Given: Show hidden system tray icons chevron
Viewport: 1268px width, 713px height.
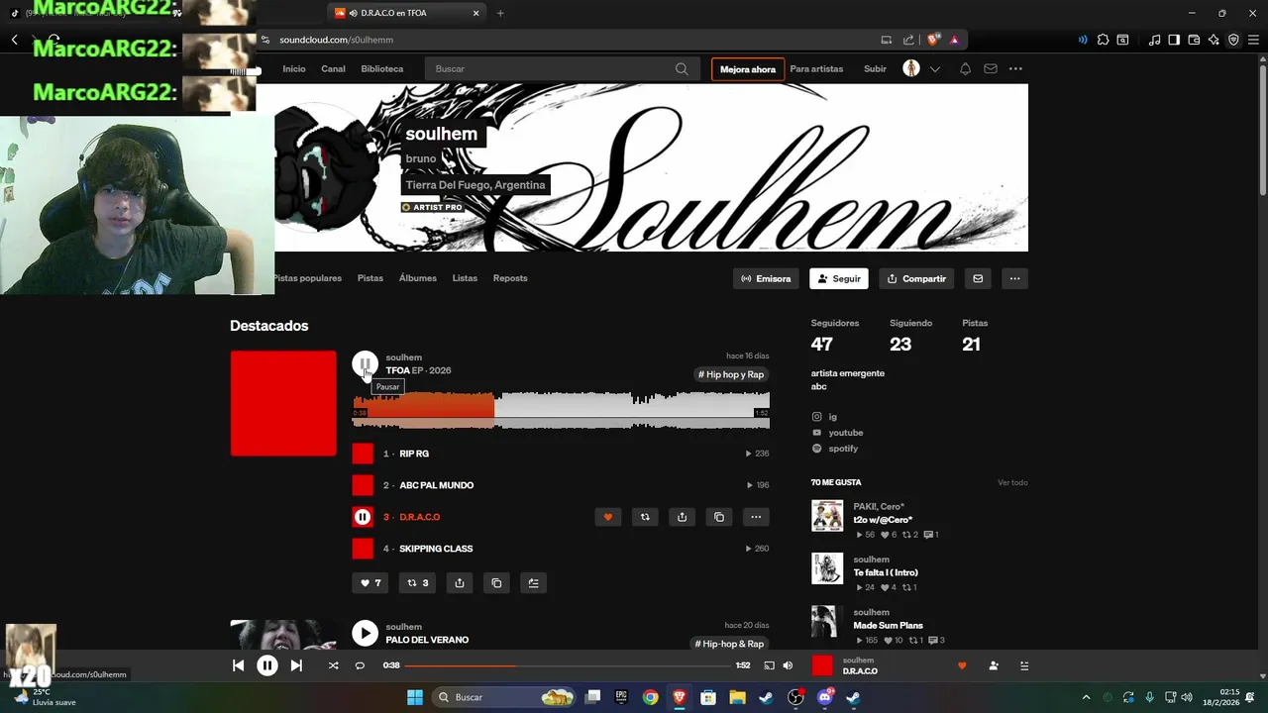Looking at the screenshot, I should (x=1086, y=697).
